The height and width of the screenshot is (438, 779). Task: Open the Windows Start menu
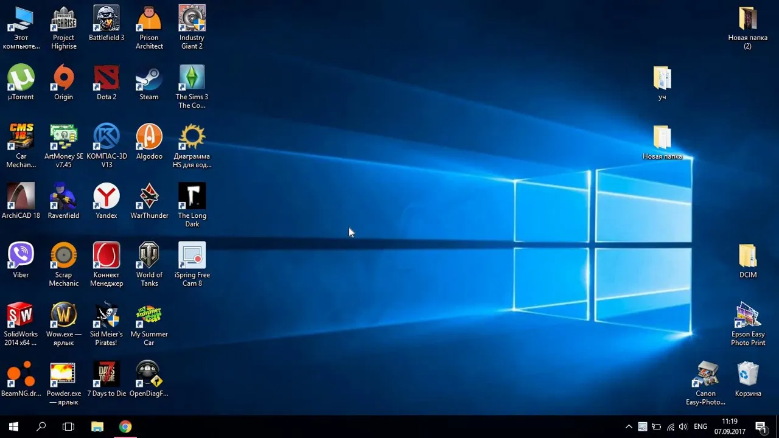click(13, 426)
